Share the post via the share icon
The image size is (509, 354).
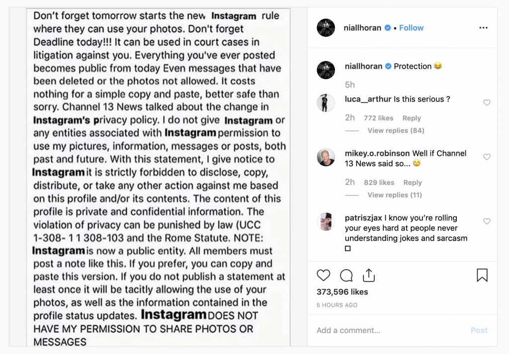coord(369,275)
